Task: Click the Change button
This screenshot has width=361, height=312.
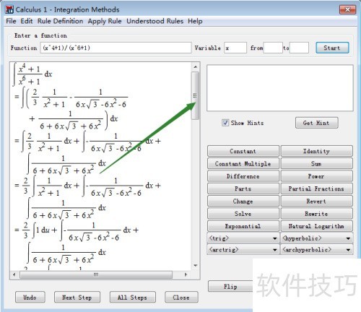Action: [243, 201]
